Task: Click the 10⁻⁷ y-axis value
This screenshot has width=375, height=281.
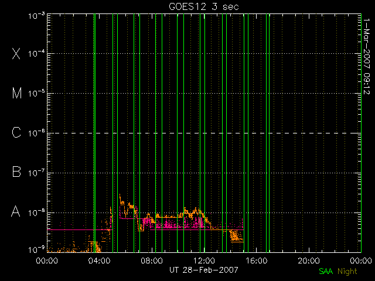Action: (x=36, y=172)
